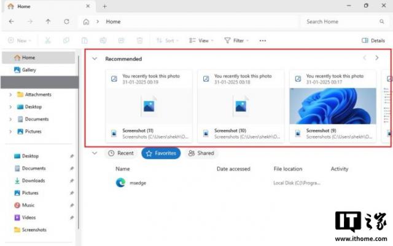The height and width of the screenshot is (246, 393).
Task: Open the Details pane
Action: coord(373,41)
